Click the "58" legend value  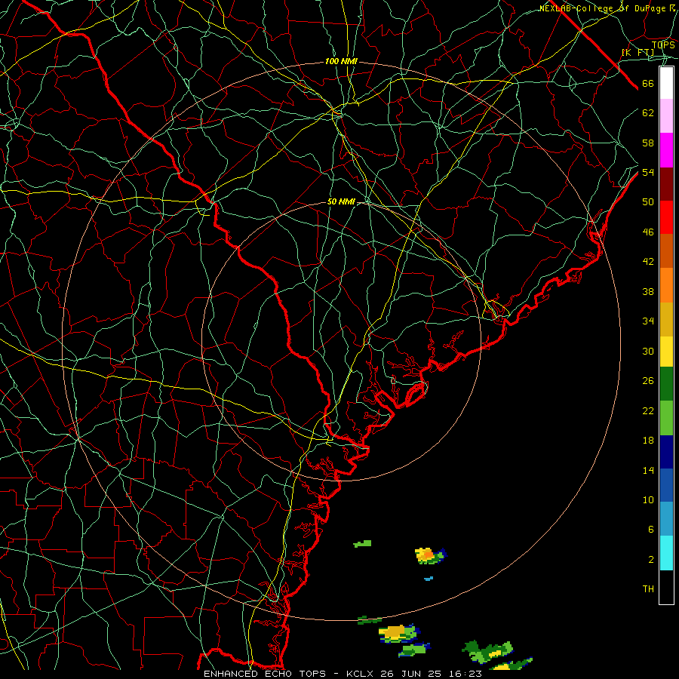648,143
